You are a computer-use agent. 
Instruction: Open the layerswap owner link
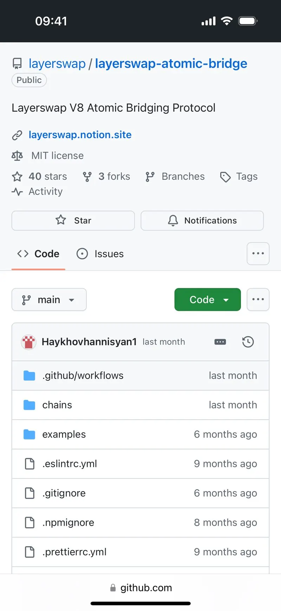coord(57,63)
